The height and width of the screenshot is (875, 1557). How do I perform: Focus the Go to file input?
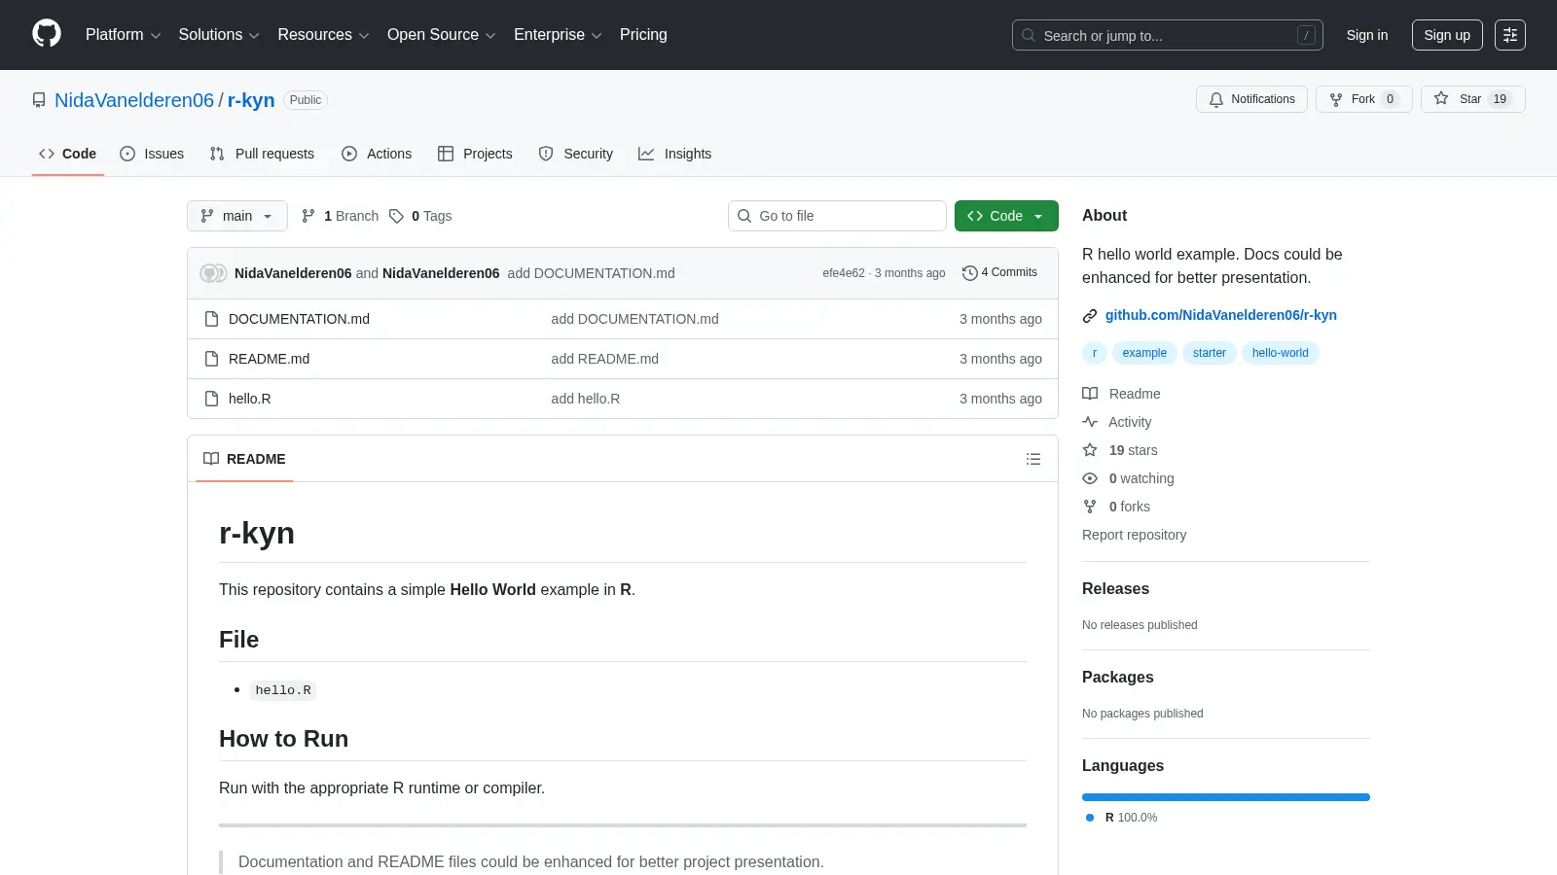tap(837, 216)
